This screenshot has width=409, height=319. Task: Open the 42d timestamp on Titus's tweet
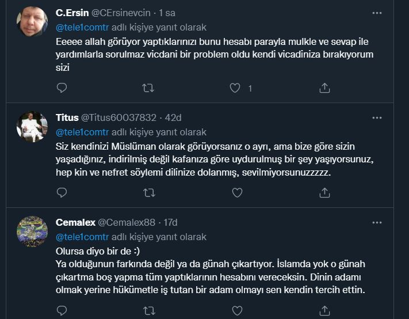173,117
